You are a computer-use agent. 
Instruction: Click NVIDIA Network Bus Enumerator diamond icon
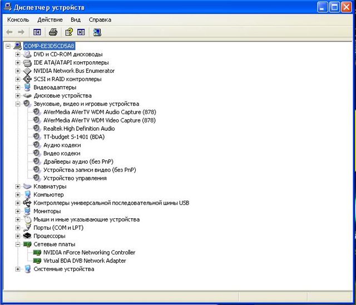click(x=27, y=71)
